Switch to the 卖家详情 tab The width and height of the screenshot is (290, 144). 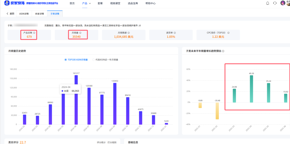tap(39, 14)
